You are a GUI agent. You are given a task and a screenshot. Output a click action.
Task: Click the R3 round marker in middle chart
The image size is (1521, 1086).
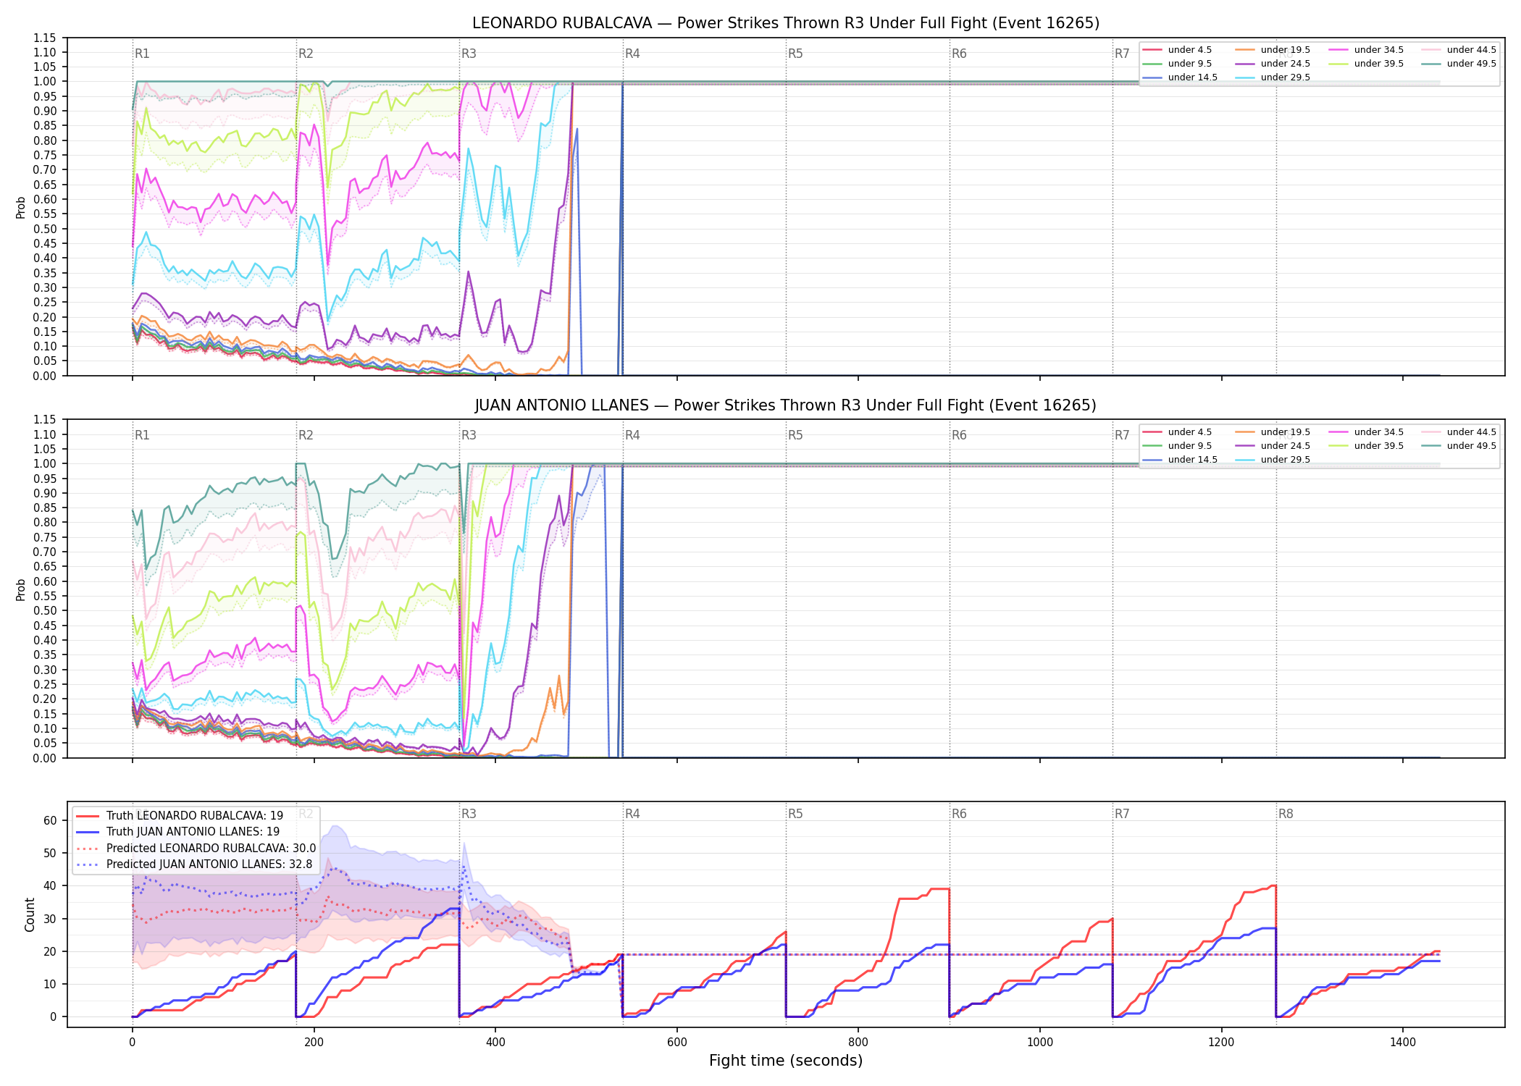pyautogui.click(x=469, y=435)
